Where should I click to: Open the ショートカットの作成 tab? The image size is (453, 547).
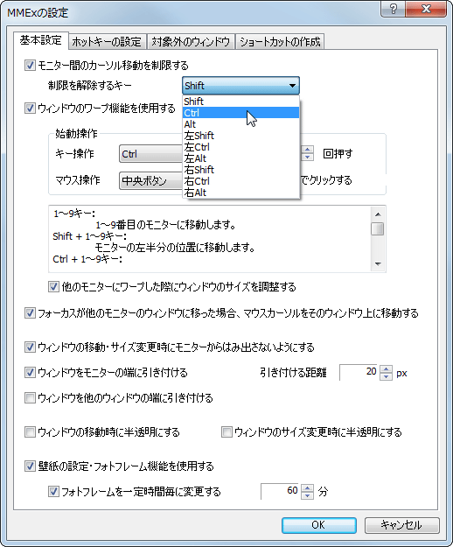280,42
